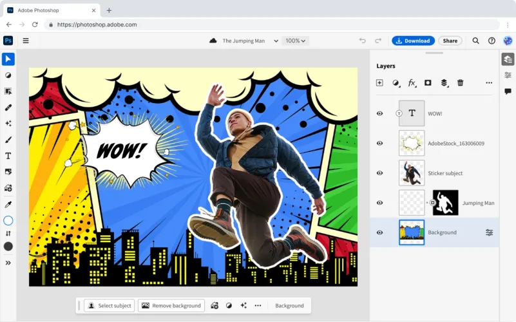Open Layers panel more options menu

click(x=489, y=83)
